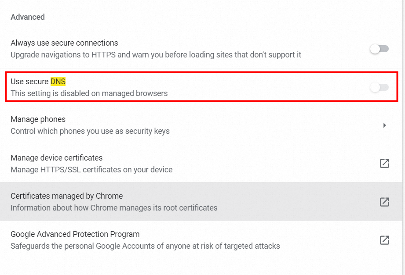Open external link icon for Manage device certificates
Screen dimensions: 405x275
click(x=384, y=164)
